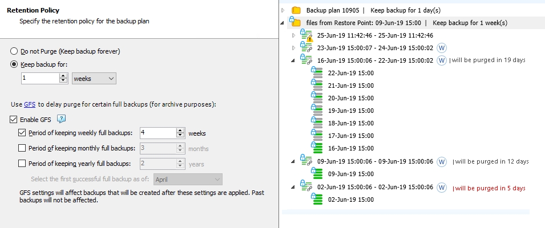The width and height of the screenshot is (545, 228).
Task: Expand the 23-Jun-19 backup chain node
Action: tap(293, 48)
